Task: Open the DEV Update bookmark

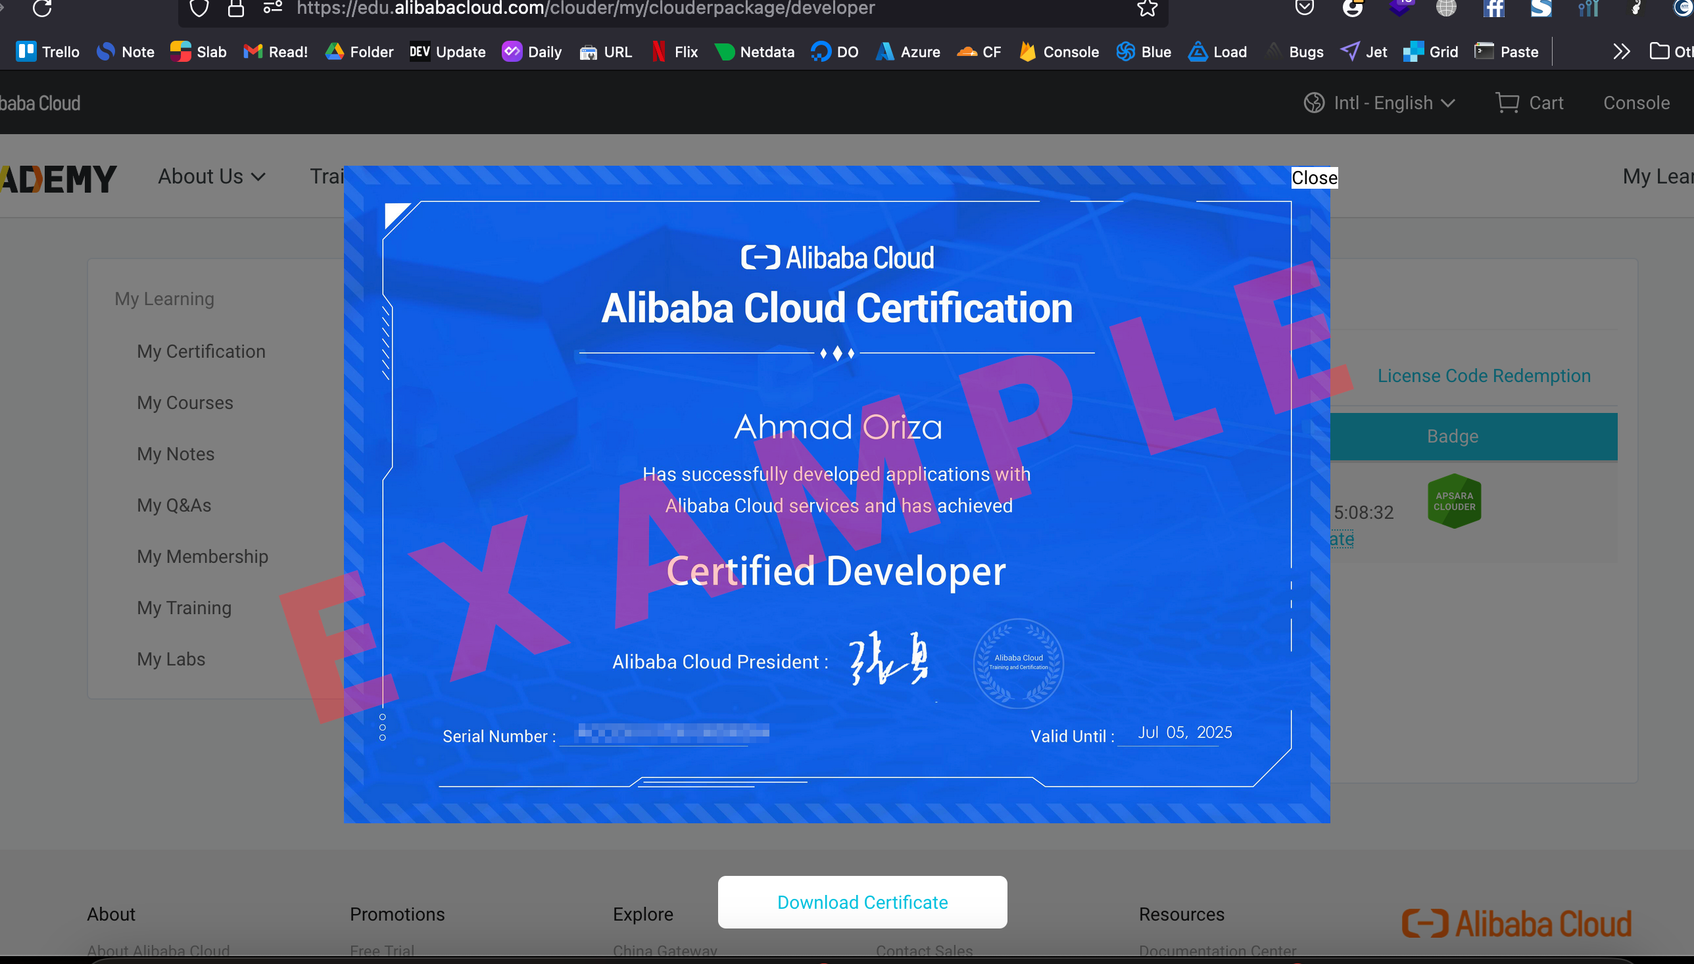Action: 447,52
